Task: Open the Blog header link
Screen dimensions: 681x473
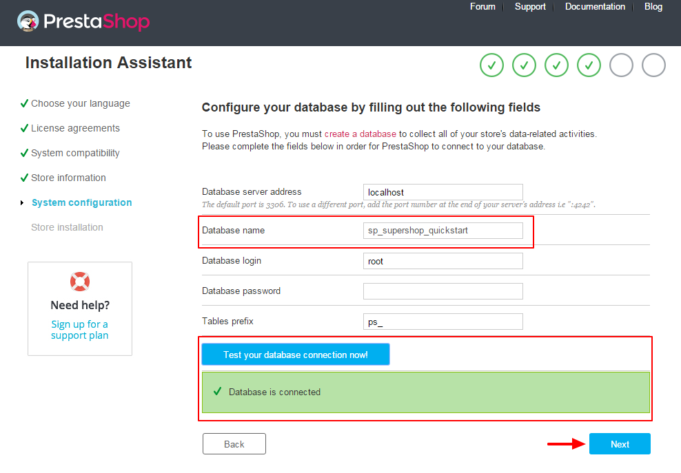Action: pyautogui.click(x=653, y=6)
